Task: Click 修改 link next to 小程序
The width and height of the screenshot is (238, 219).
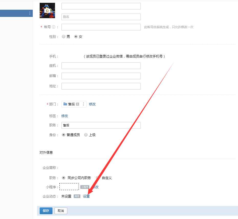Action: (95, 187)
